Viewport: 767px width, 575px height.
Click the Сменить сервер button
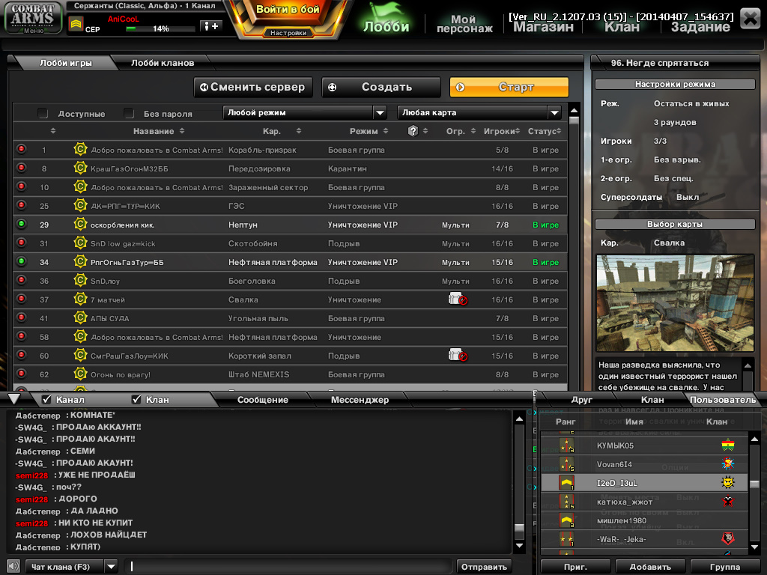point(253,87)
